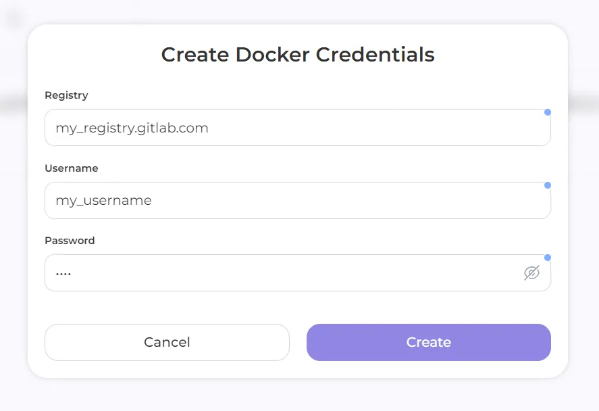Image resolution: width=599 pixels, height=411 pixels.
Task: Click the my_username placeholder text
Action: click(x=103, y=201)
